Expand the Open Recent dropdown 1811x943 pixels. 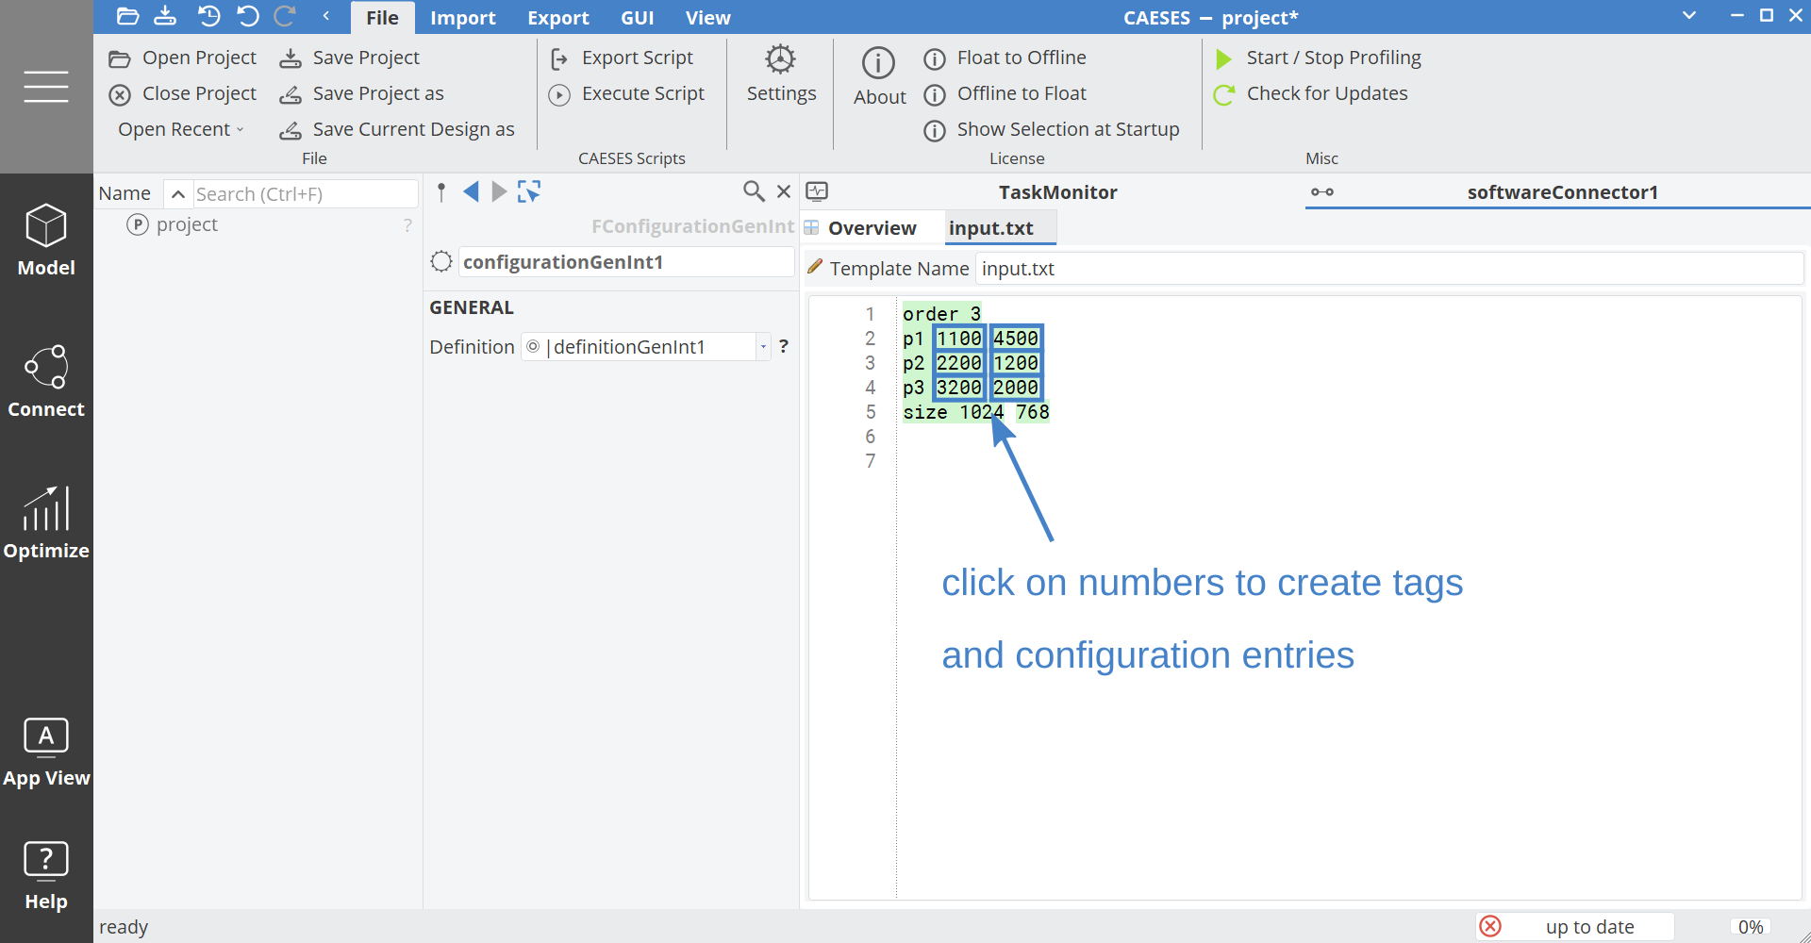[x=180, y=130]
